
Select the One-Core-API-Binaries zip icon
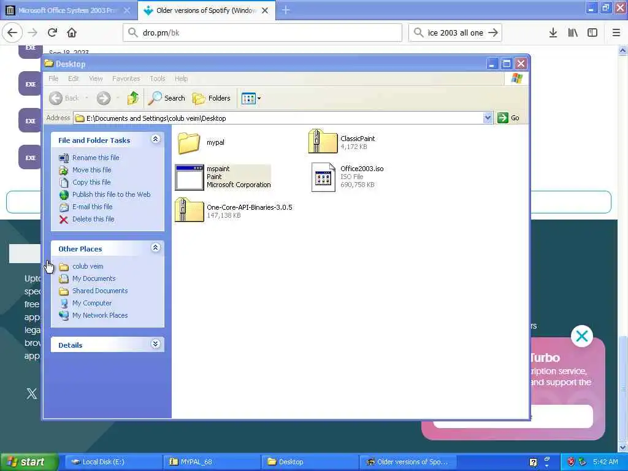tap(189, 210)
